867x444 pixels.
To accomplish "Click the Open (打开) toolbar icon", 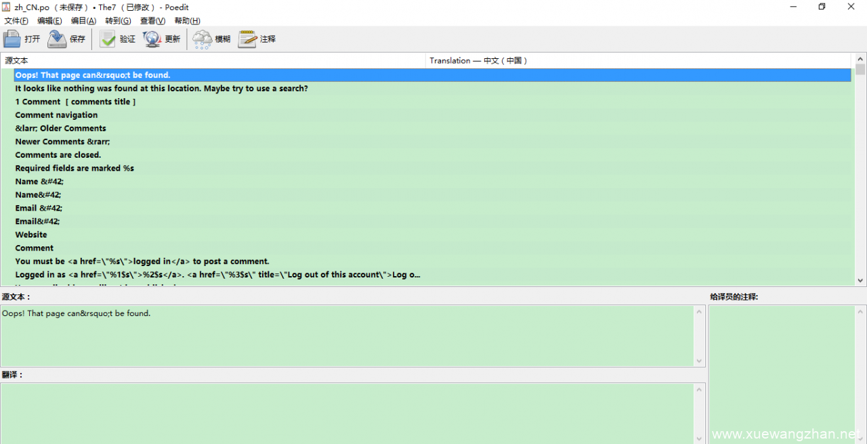I will 12,39.
